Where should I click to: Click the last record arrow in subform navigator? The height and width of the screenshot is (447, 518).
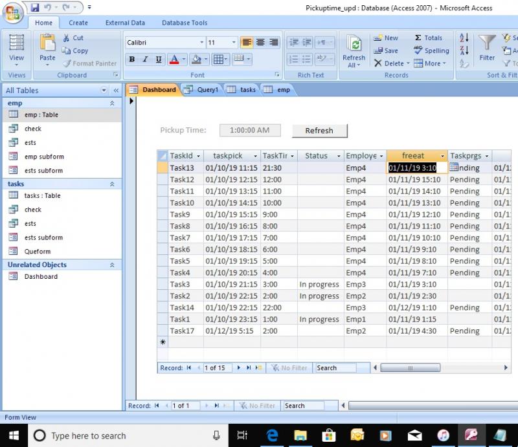tap(249, 368)
